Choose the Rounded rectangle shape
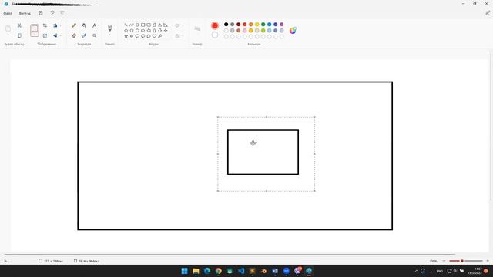The image size is (493, 277). pyautogui.click(x=149, y=25)
